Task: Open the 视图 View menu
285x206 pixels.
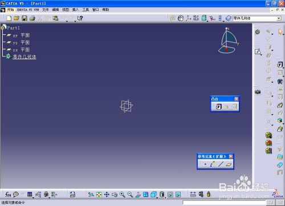Action: point(66,10)
